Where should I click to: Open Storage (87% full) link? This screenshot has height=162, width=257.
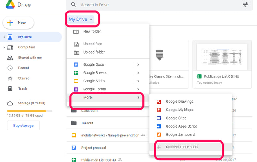click(32, 103)
